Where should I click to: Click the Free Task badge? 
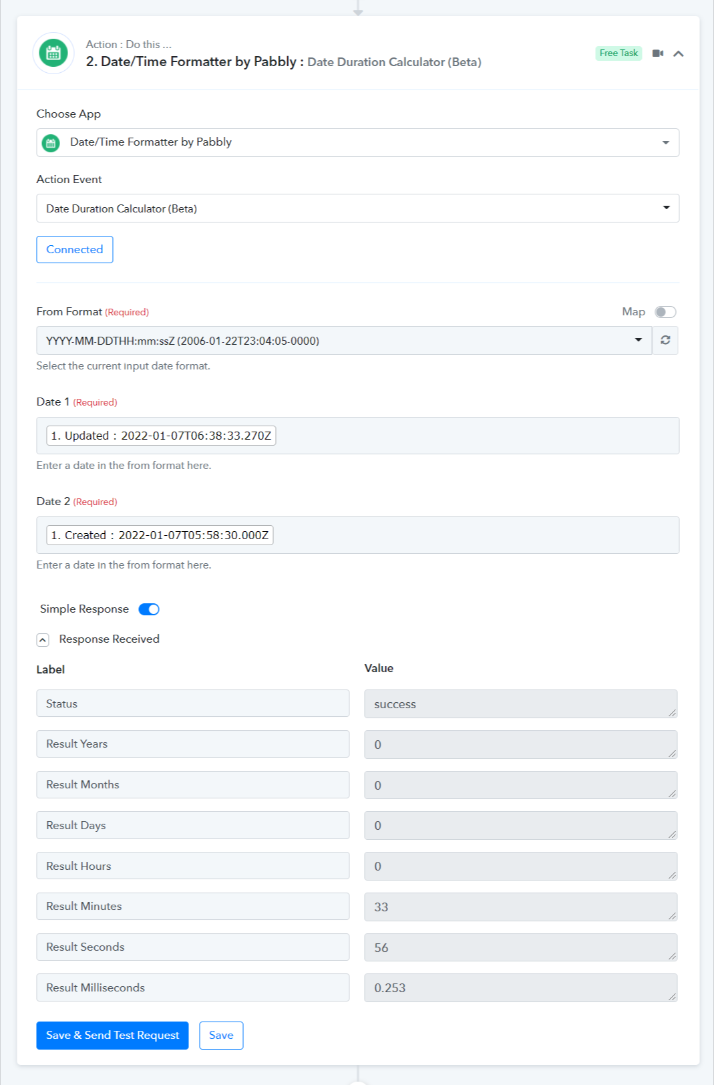tap(618, 53)
